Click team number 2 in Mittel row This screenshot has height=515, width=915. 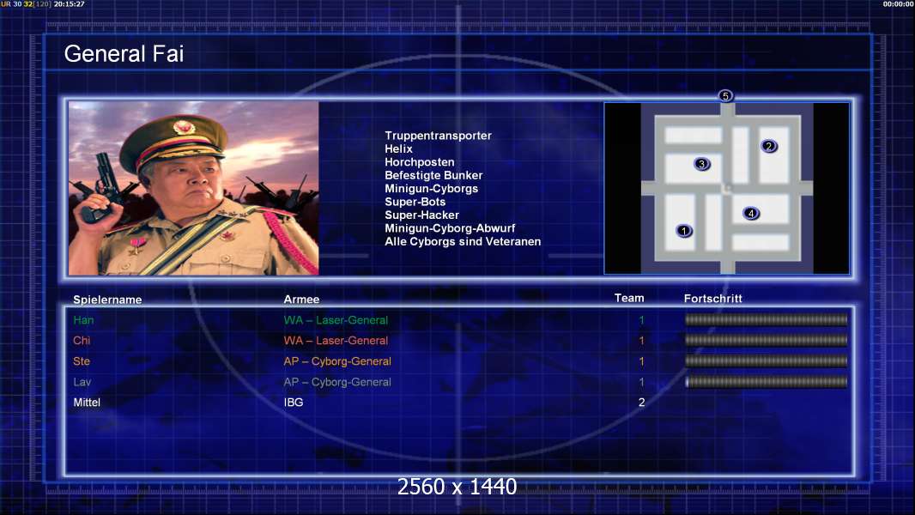641,403
